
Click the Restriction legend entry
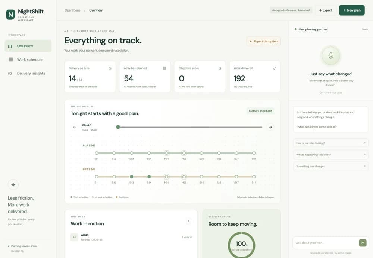click(x=122, y=197)
